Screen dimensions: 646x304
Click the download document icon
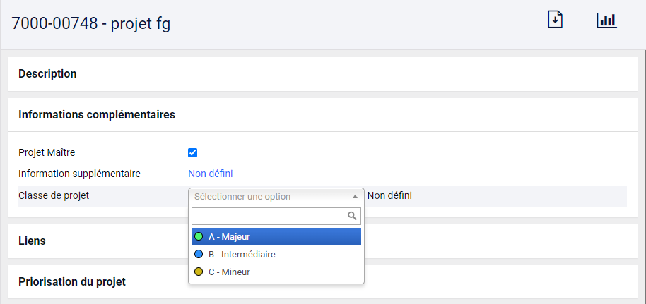pyautogui.click(x=555, y=20)
